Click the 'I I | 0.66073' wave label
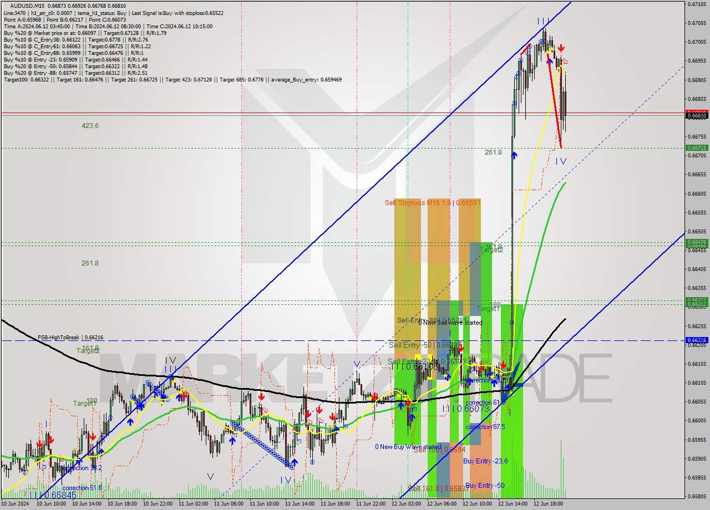This screenshot has height=510, width=710. coord(466,409)
